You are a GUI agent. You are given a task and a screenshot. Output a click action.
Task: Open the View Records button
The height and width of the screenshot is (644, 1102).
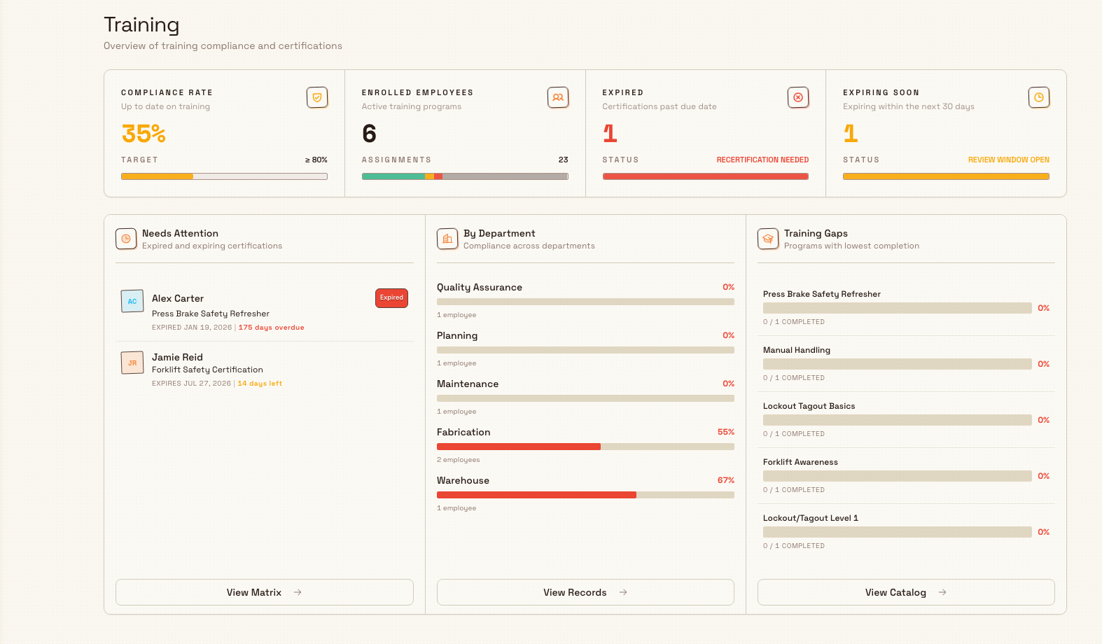click(x=585, y=592)
